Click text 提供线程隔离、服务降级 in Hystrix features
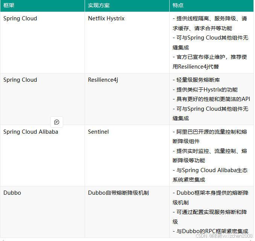Image resolution: width=255 pixels, height=241 pixels. pyautogui.click(x=206, y=18)
